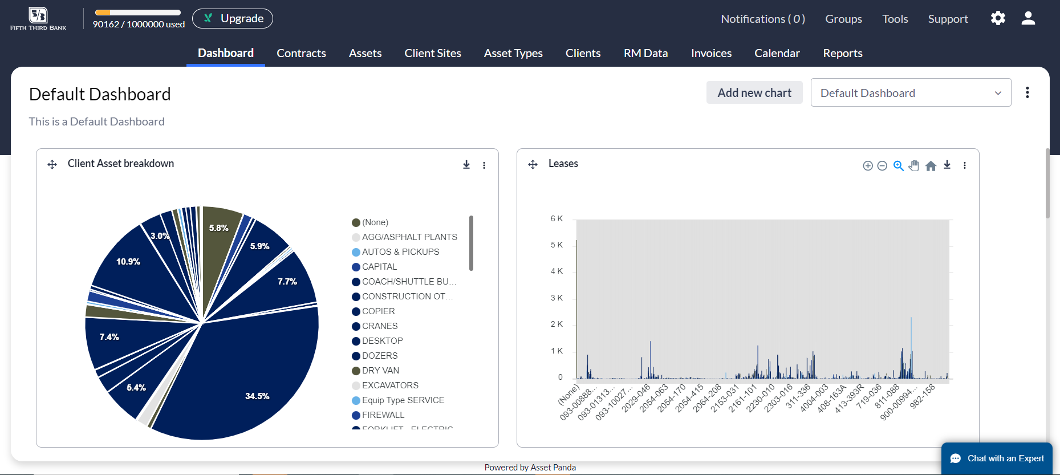Open the user profile icon
The height and width of the screenshot is (475, 1060).
pos(1028,19)
